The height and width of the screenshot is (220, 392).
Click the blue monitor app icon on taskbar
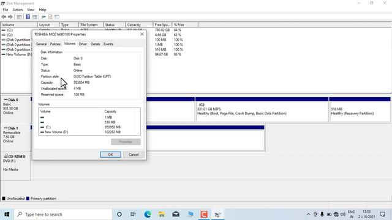tap(190, 215)
